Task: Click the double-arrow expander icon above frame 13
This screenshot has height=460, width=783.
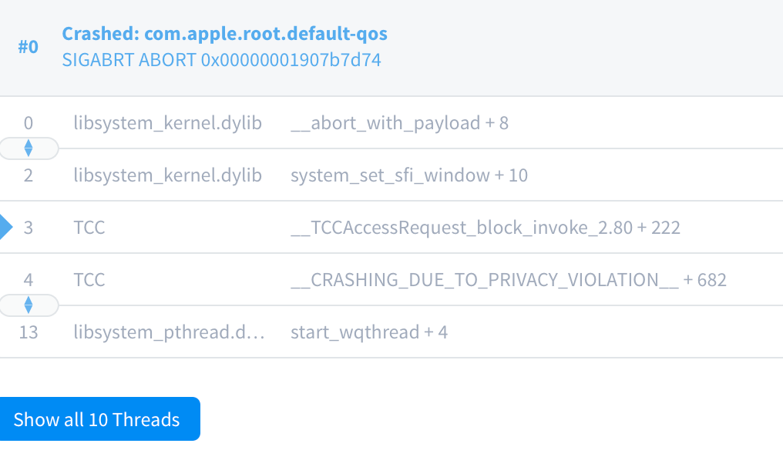Action: [x=29, y=305]
